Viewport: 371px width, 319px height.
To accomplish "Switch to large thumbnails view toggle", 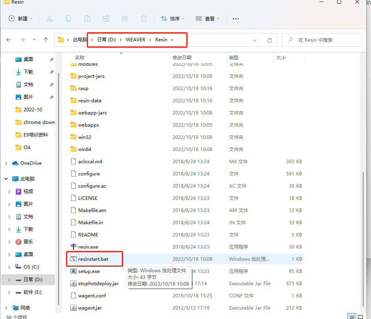I will point(360,317).
